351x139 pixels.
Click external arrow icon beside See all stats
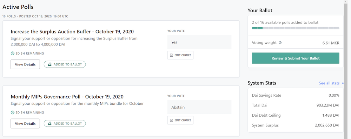click(342, 83)
